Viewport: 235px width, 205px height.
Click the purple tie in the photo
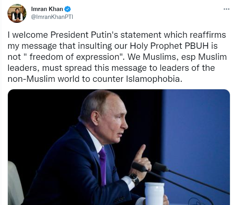tap(103, 166)
